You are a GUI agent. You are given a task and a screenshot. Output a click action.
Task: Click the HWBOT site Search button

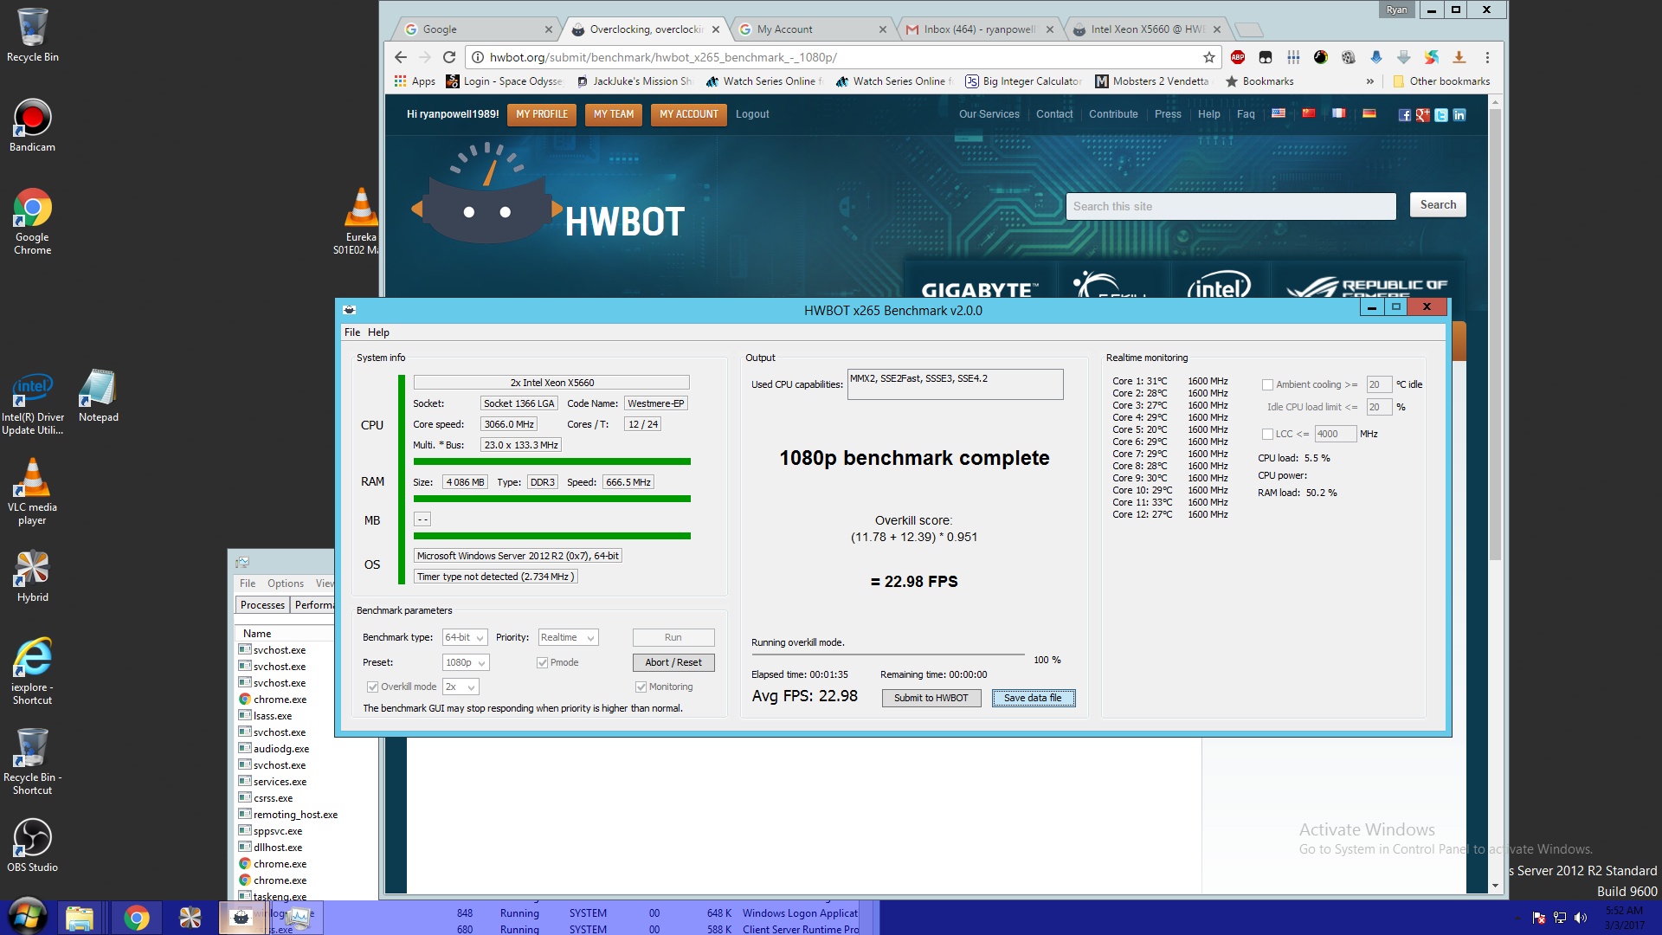click(x=1438, y=205)
